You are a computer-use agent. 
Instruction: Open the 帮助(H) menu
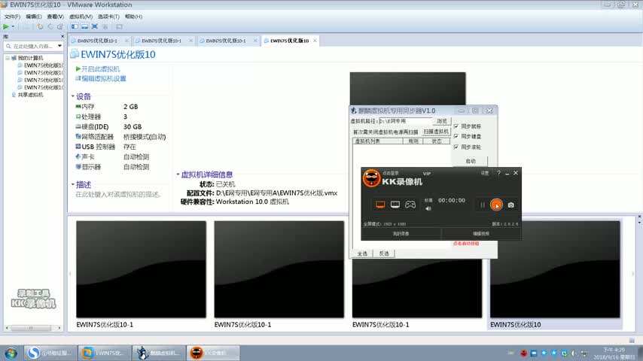pyautogui.click(x=134, y=17)
